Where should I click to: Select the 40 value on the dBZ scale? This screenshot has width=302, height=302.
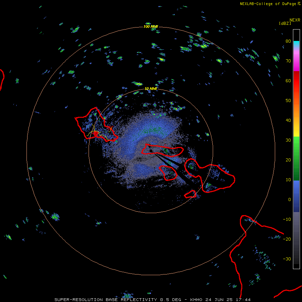[x=288, y=120]
